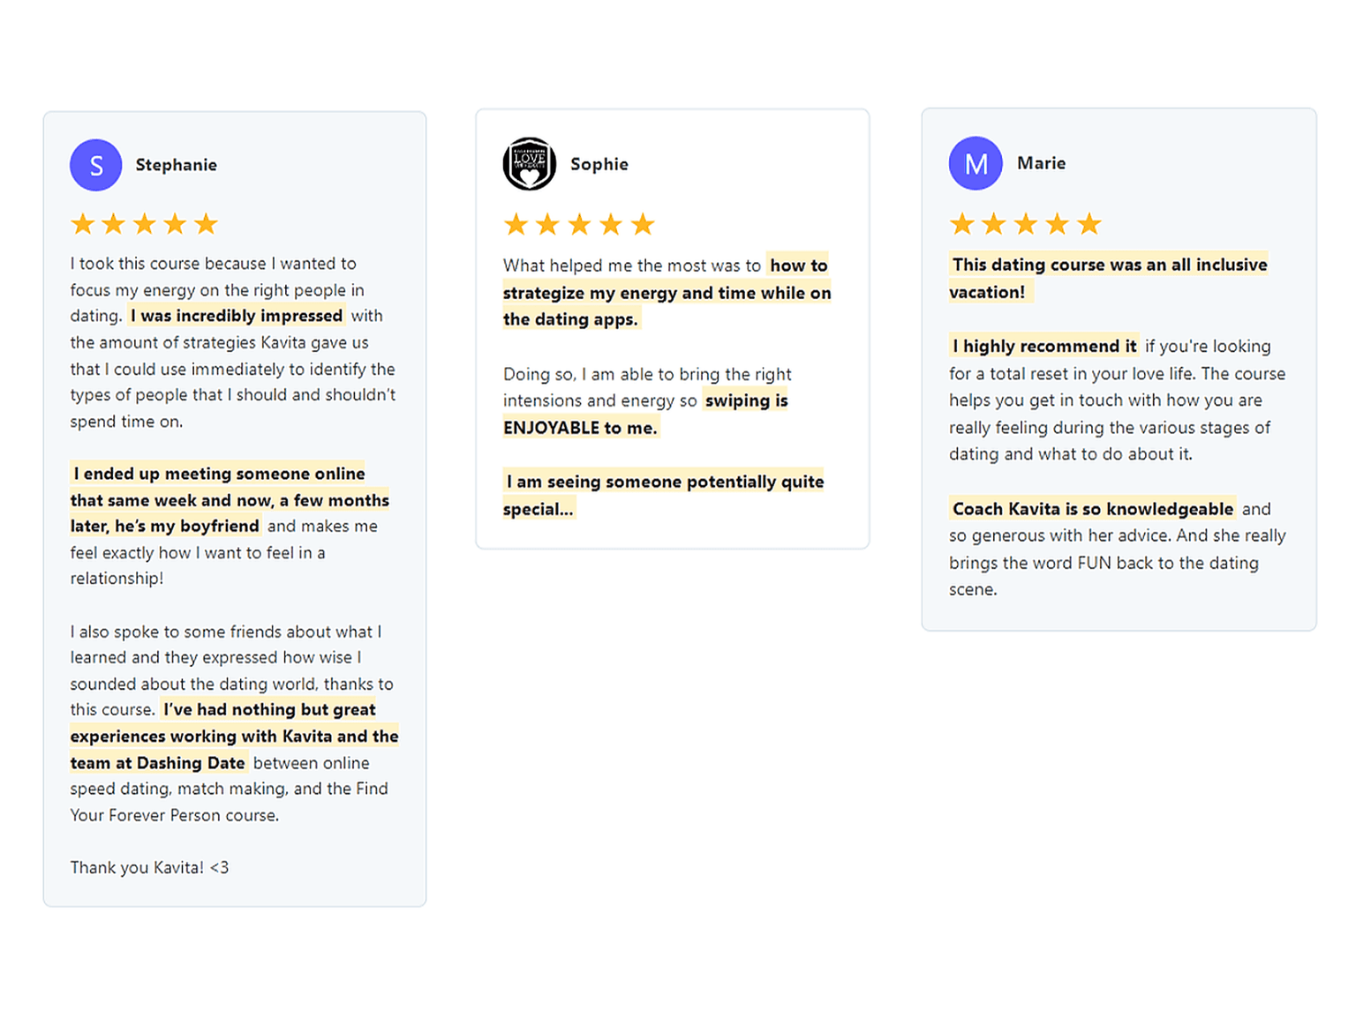Screen dimensions: 1356x1017
Task: Click highlighted 'Coach Kavita is so knowledgeable'
Action: [x=1093, y=509]
